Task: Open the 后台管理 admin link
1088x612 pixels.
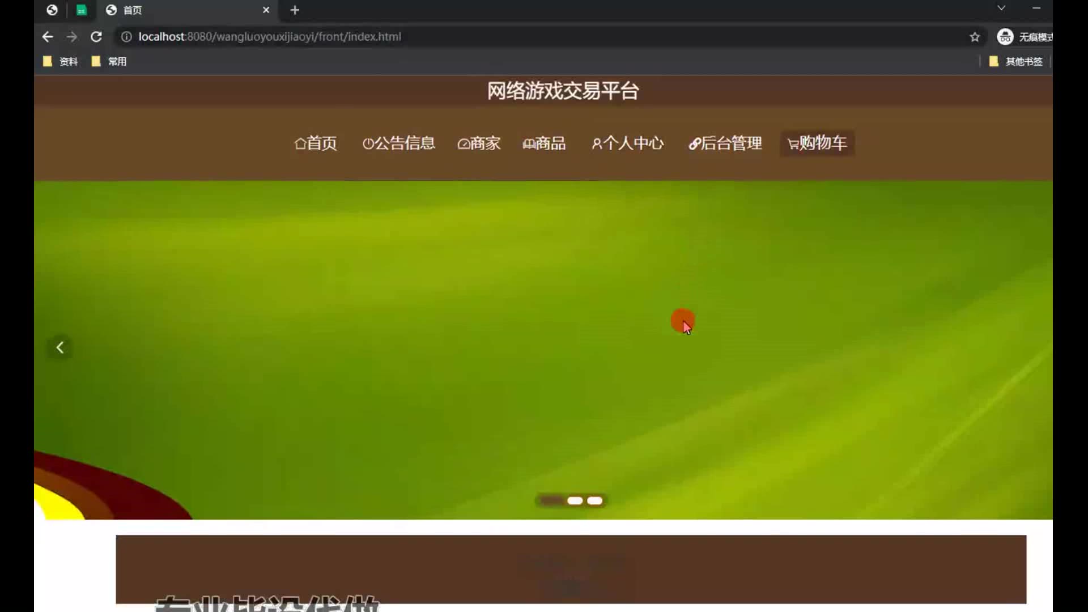Action: 725,143
